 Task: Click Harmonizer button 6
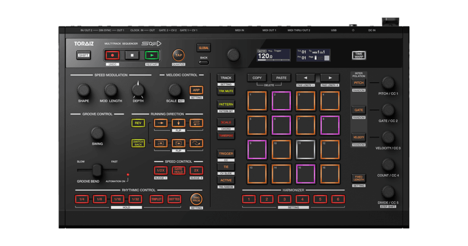(x=338, y=199)
